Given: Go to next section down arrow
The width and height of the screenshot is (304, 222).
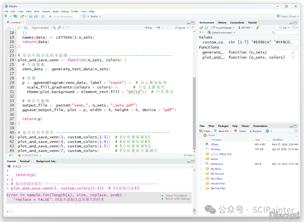Looking at the screenshot, I should [x=169, y=28].
